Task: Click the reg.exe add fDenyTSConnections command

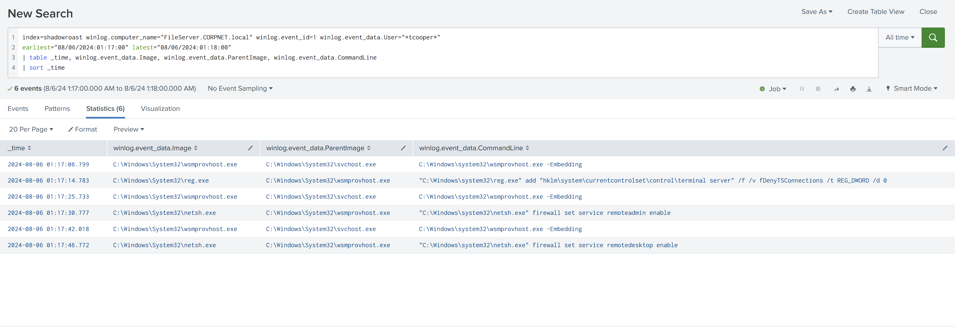Action: pyautogui.click(x=653, y=181)
